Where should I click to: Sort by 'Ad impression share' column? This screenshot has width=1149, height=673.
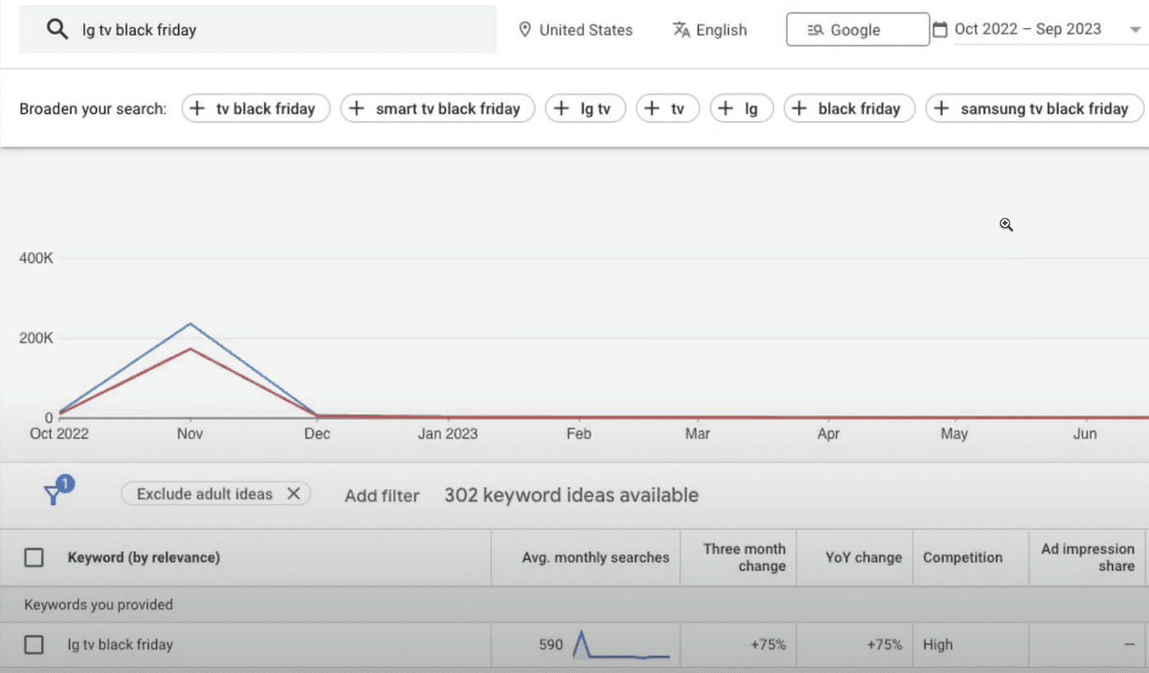tap(1087, 557)
